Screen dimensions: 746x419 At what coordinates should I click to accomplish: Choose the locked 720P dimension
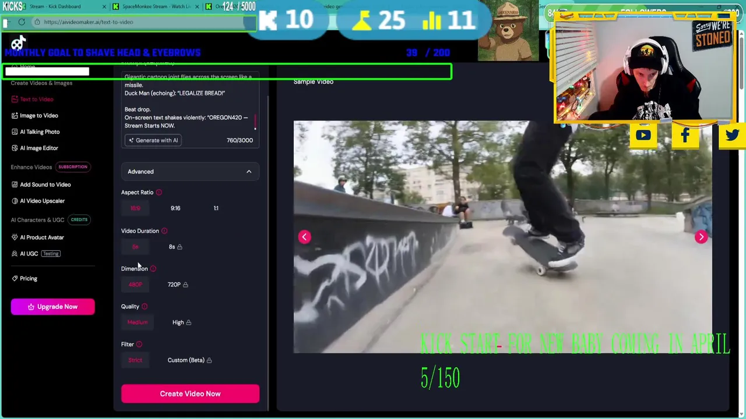(178, 285)
